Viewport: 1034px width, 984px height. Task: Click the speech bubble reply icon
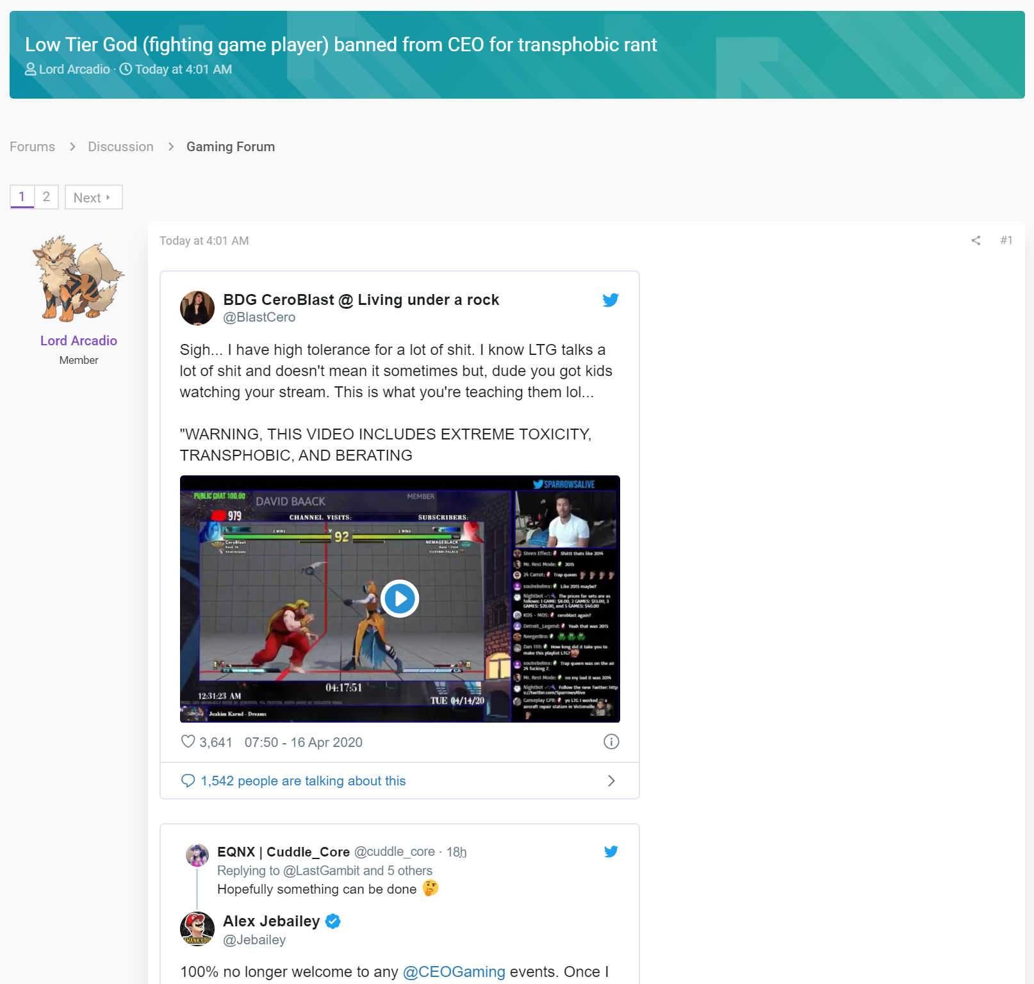(x=188, y=781)
